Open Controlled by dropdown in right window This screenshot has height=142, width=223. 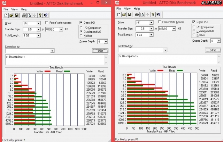(x=165, y=50)
